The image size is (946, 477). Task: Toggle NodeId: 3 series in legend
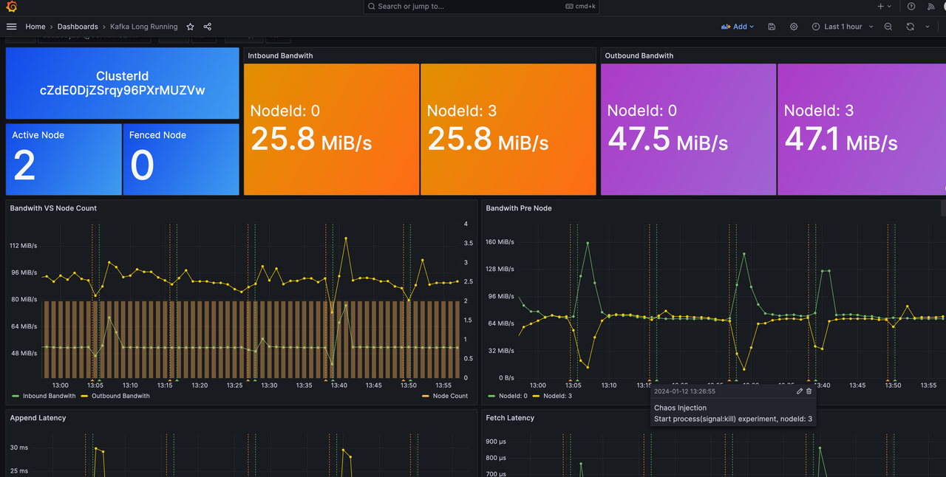(559, 396)
